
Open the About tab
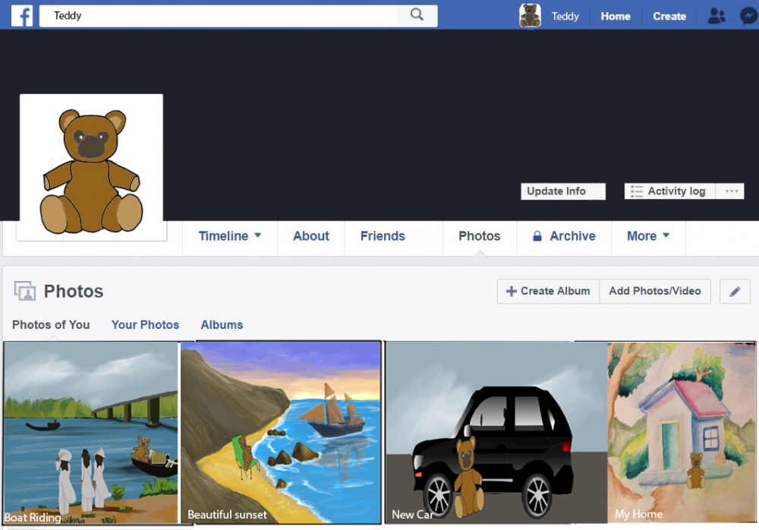[311, 236]
